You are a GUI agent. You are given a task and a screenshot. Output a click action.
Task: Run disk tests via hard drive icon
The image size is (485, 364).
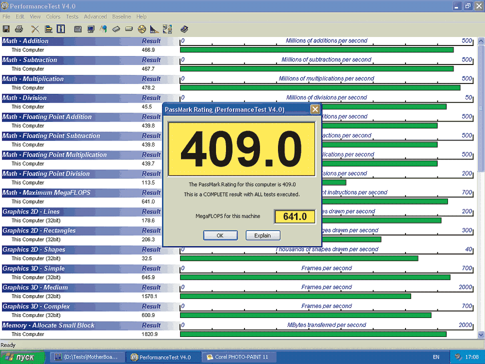click(x=128, y=29)
